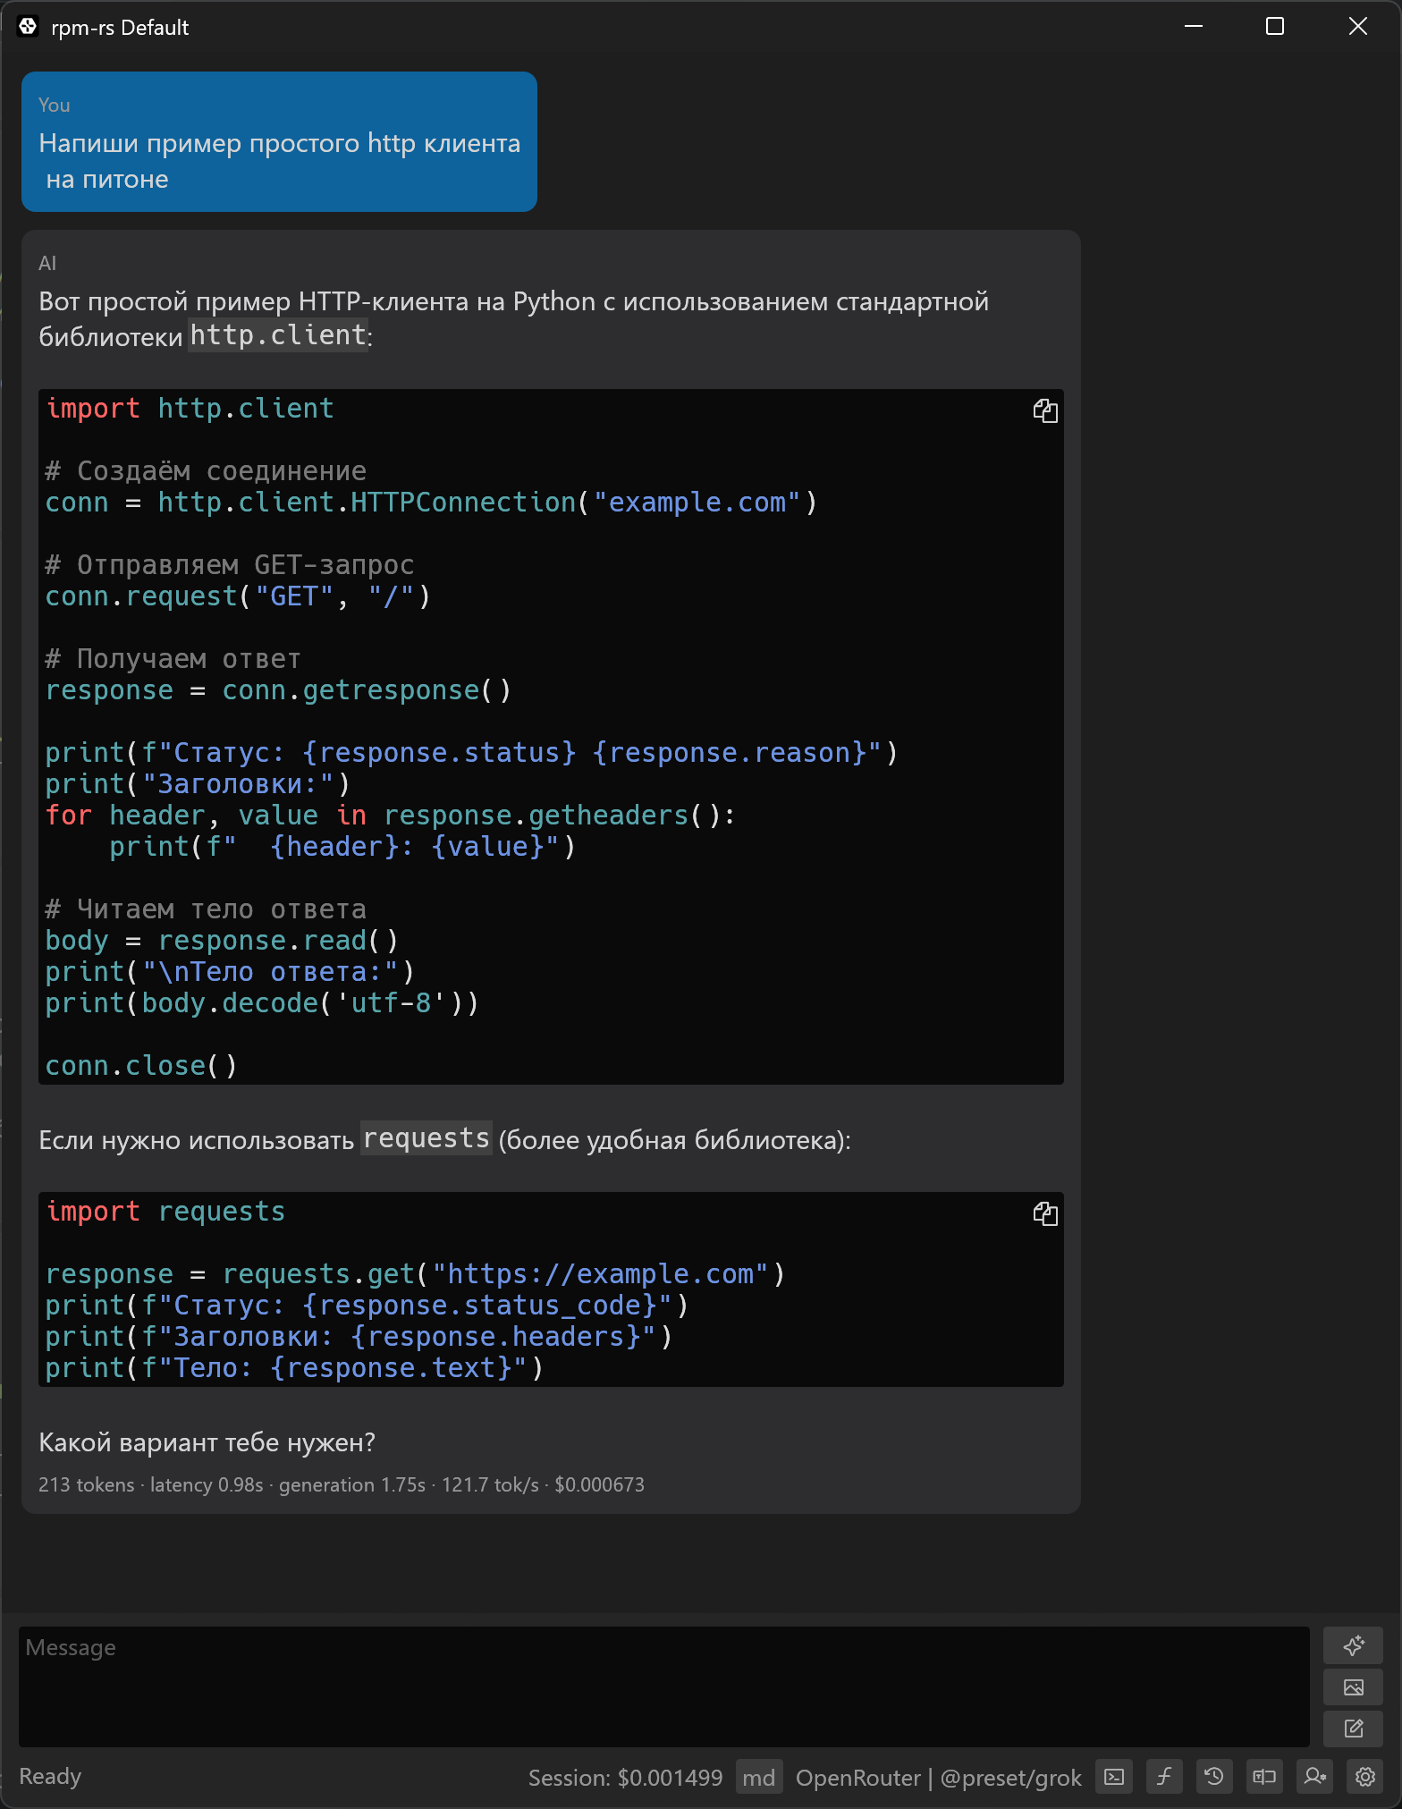Click the requests.get example.com line

click(x=415, y=1274)
